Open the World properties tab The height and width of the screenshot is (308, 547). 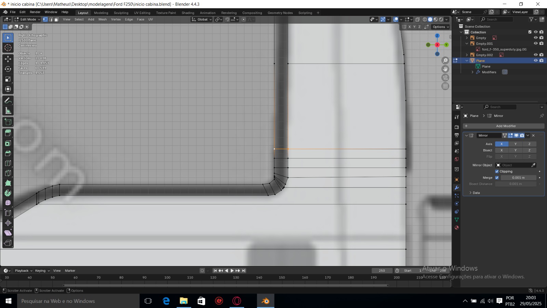(x=456, y=159)
